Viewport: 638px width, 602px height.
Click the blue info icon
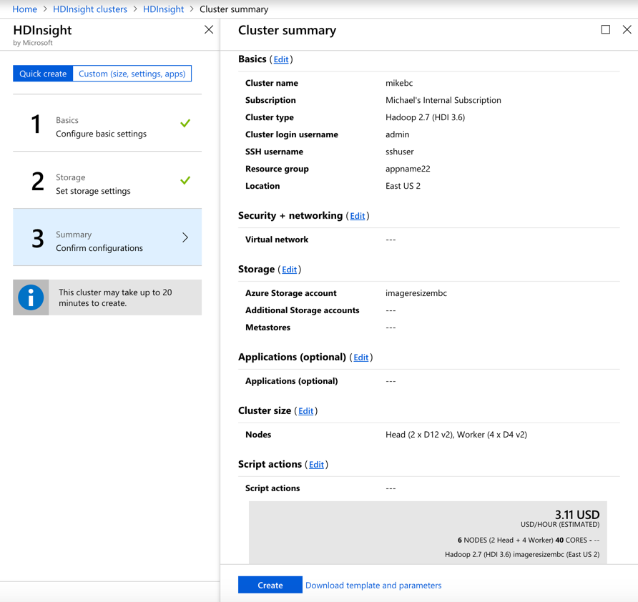(31, 297)
